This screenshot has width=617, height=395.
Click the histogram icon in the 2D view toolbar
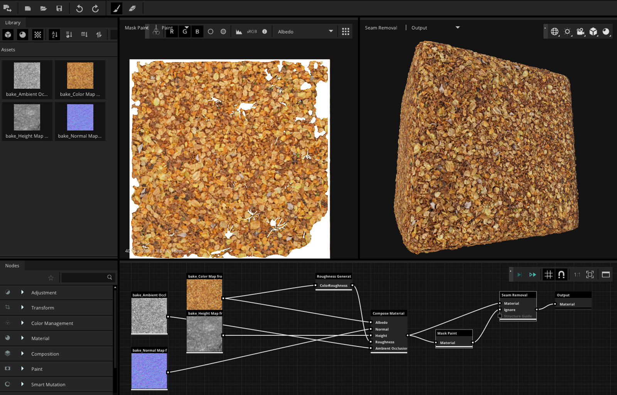coord(239,31)
